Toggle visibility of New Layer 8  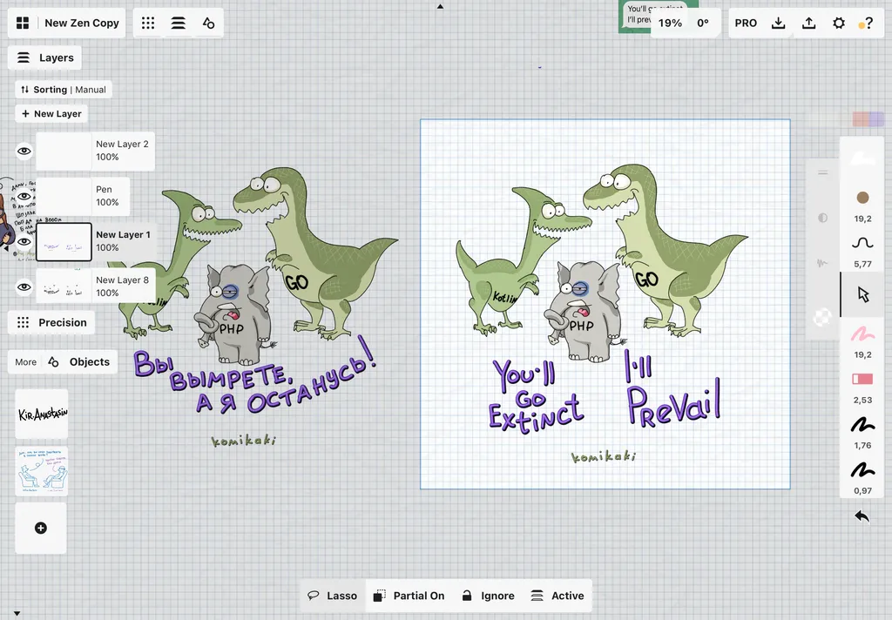pyautogui.click(x=24, y=286)
